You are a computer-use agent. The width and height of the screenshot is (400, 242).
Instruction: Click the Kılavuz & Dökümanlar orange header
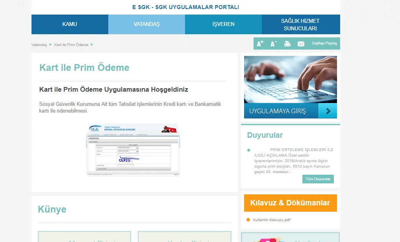(290, 203)
